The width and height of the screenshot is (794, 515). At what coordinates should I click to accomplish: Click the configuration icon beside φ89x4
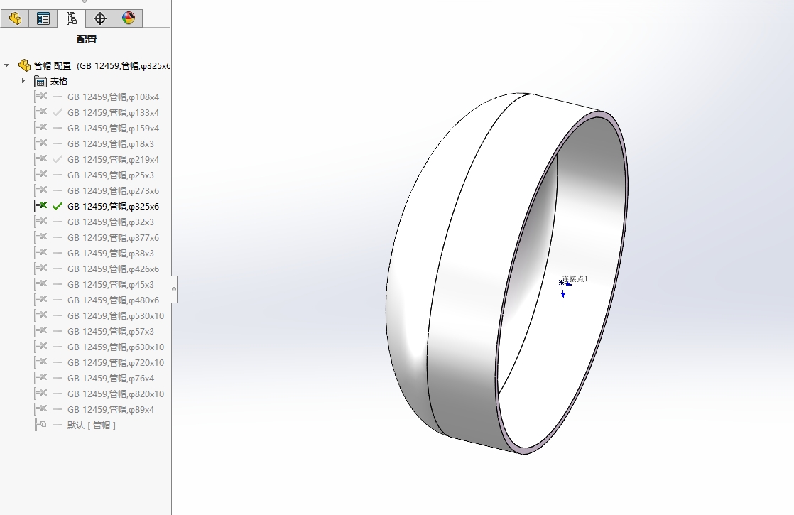40,409
